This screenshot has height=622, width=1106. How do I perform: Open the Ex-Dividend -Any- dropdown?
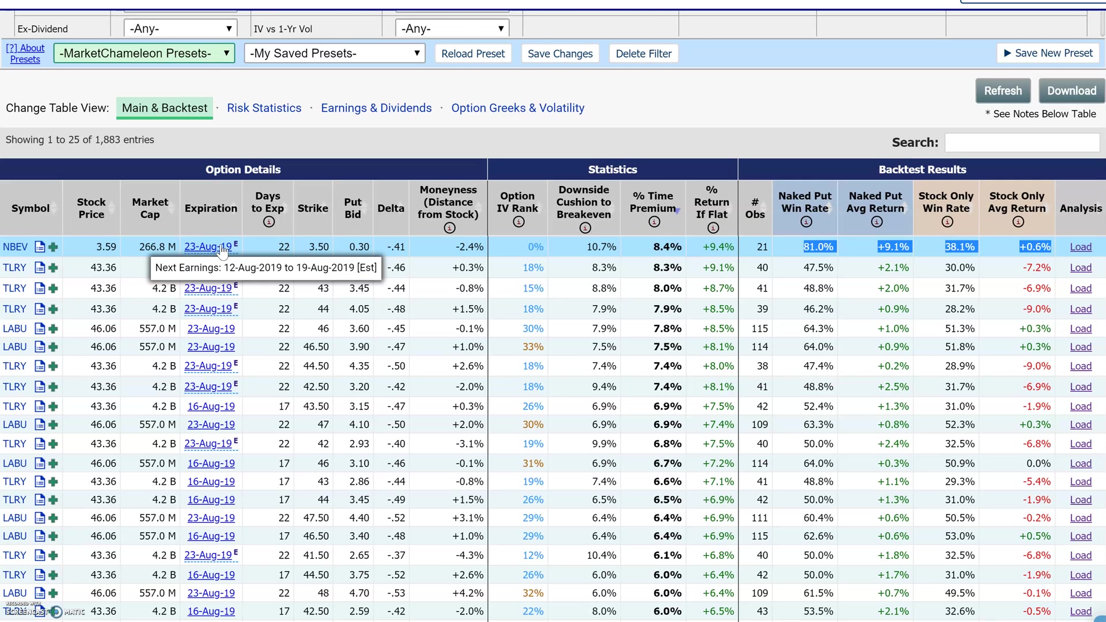(180, 28)
